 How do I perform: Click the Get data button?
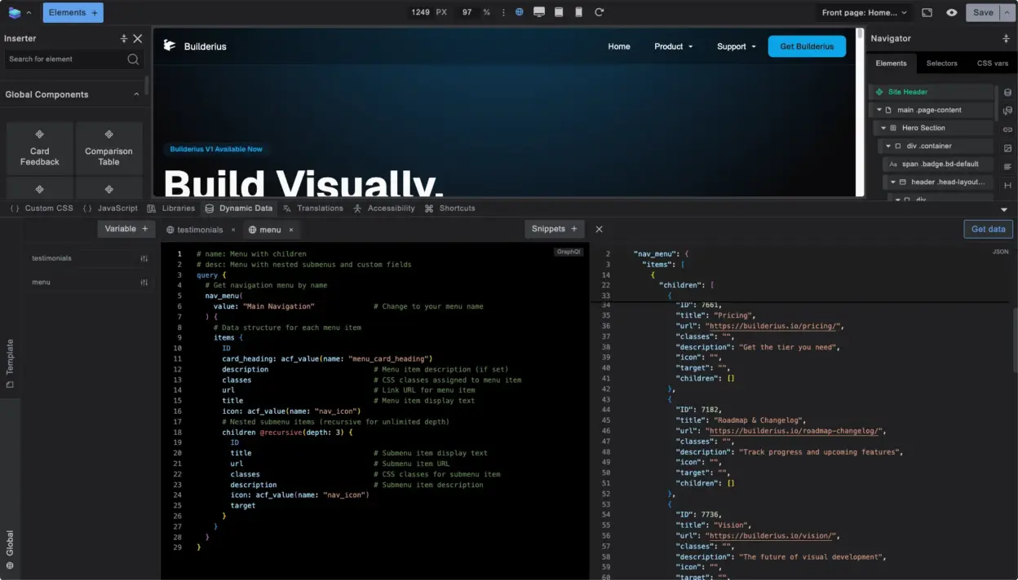click(x=988, y=229)
